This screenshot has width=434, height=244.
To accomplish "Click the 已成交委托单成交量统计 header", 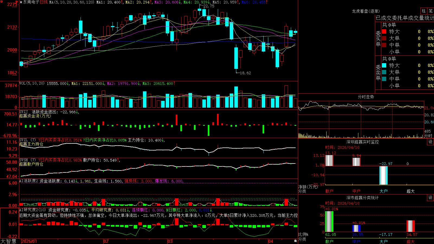I will click(x=405, y=18).
